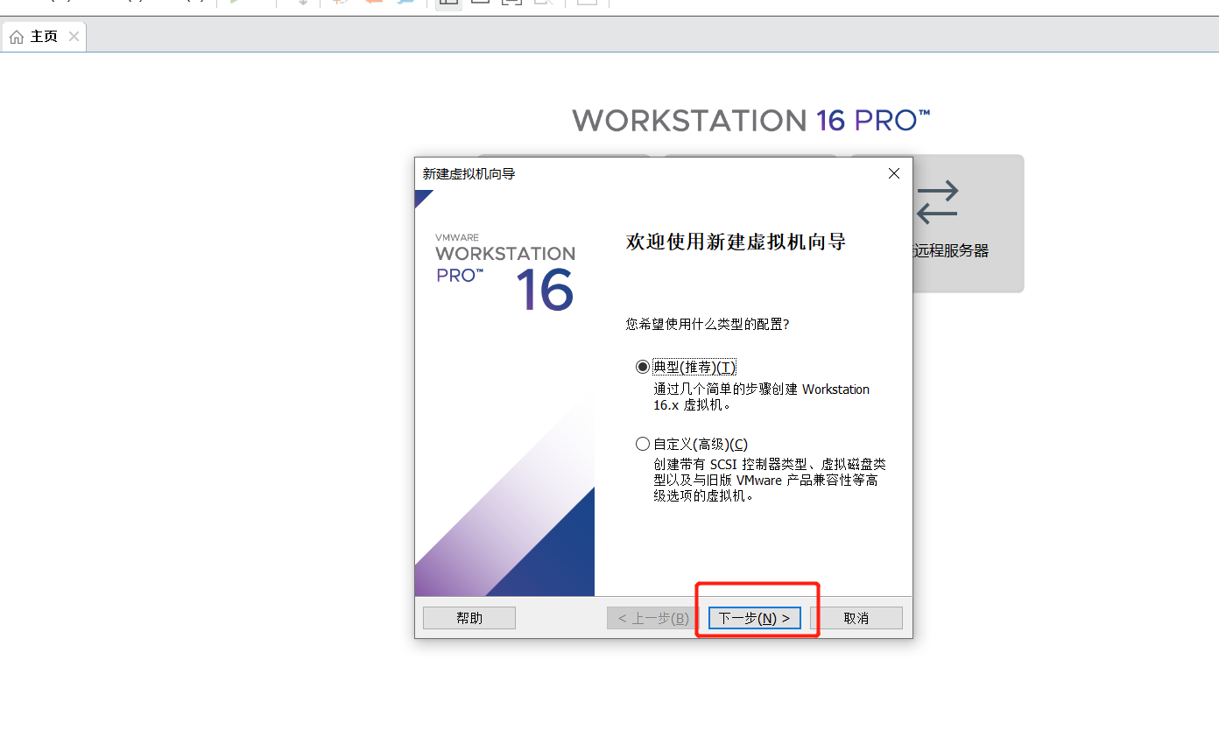Select the 自定义(高级) radio button

coord(643,444)
